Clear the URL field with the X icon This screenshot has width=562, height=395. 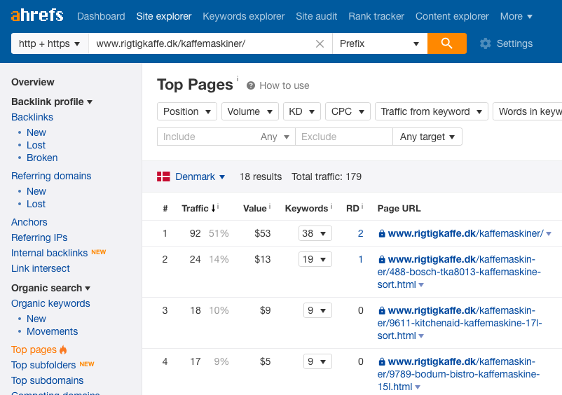[320, 43]
